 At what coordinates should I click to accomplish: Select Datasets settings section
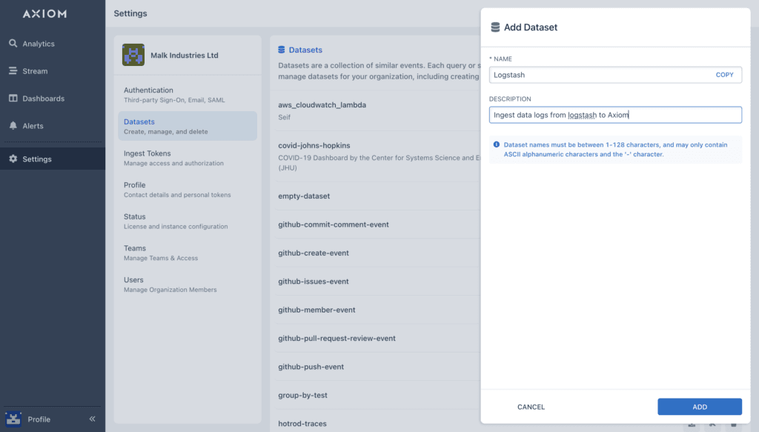tap(188, 126)
